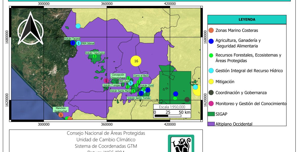Click the orange Zonas Marino Costeras legend circle
The image size is (297, 152).
click(x=211, y=30)
